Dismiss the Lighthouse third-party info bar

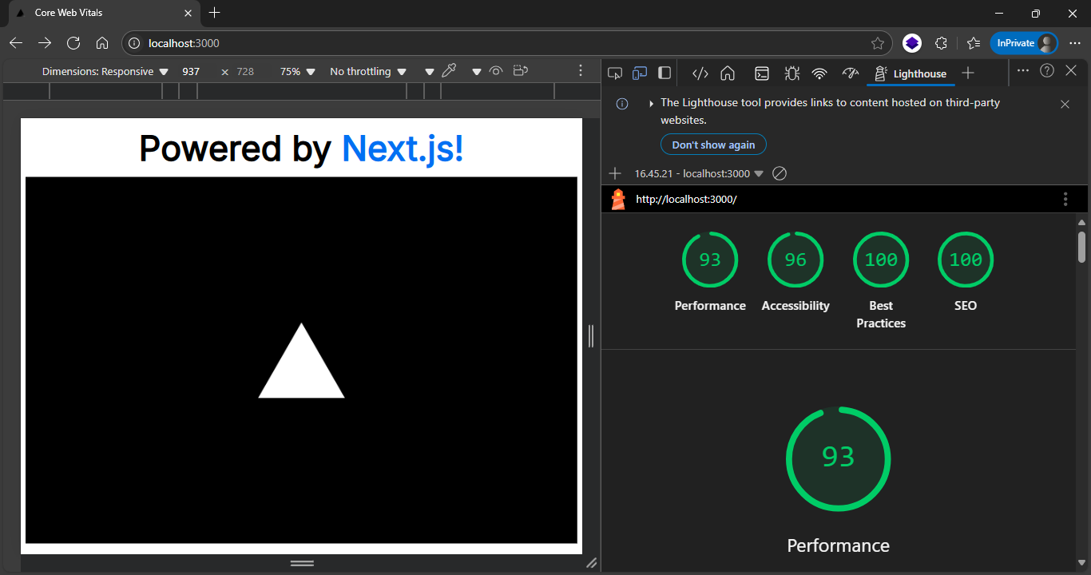[1065, 104]
